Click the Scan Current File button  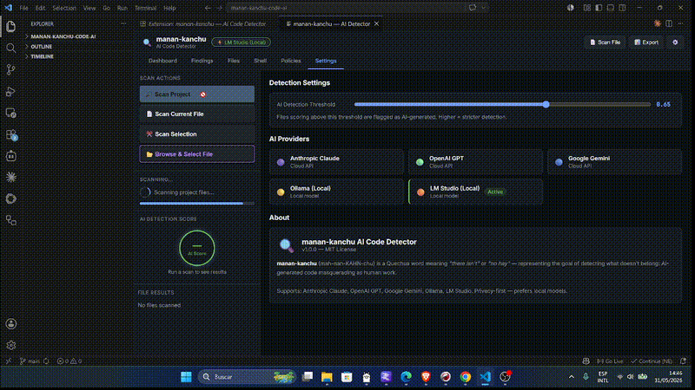point(197,114)
